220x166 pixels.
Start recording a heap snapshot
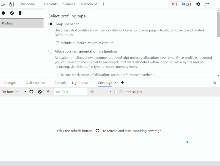(x=3, y=13)
